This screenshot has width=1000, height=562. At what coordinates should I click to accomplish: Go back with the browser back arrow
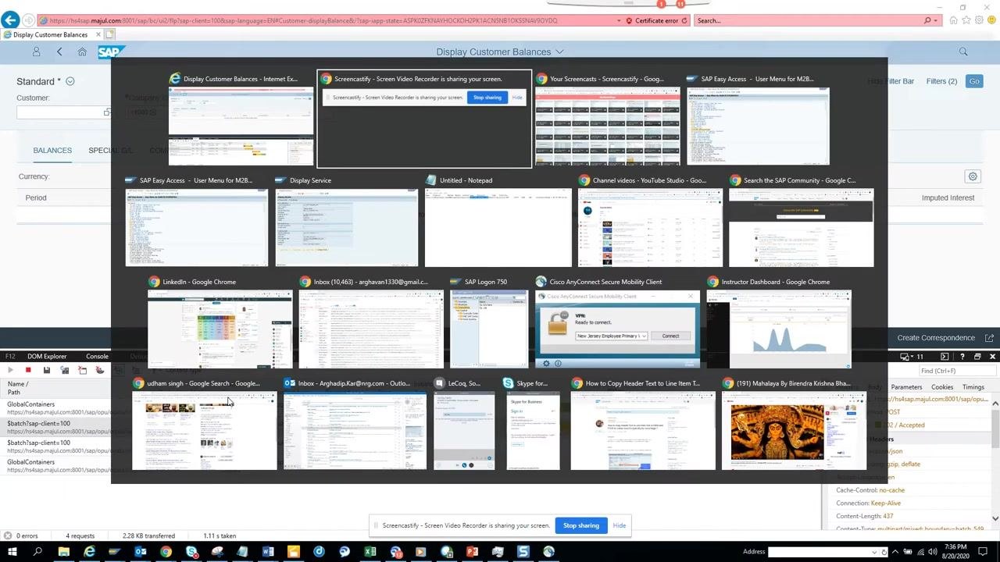point(10,20)
